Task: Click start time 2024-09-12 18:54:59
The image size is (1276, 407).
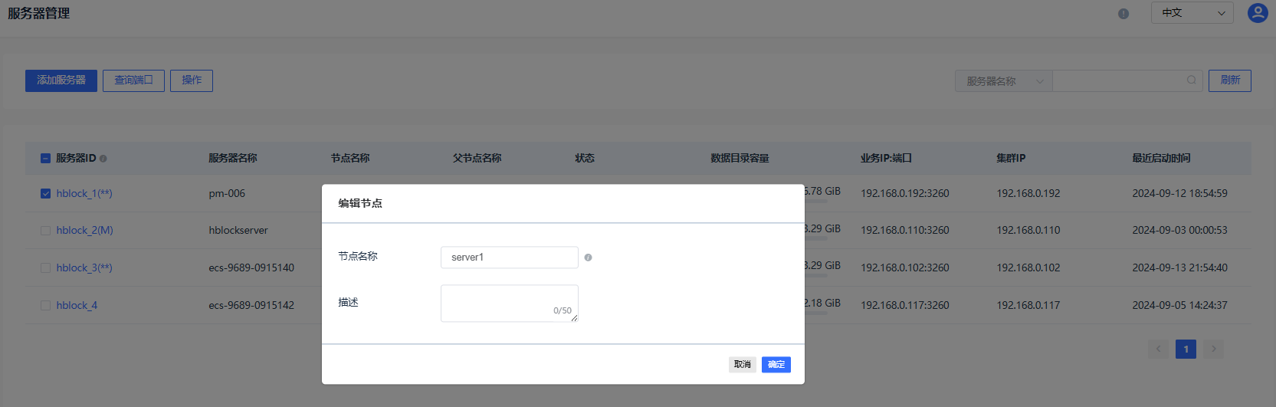Action: [x=1180, y=193]
